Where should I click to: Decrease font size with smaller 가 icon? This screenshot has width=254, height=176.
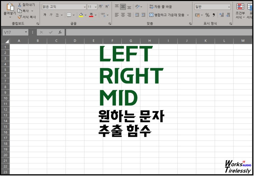pyautogui.click(x=107, y=6)
